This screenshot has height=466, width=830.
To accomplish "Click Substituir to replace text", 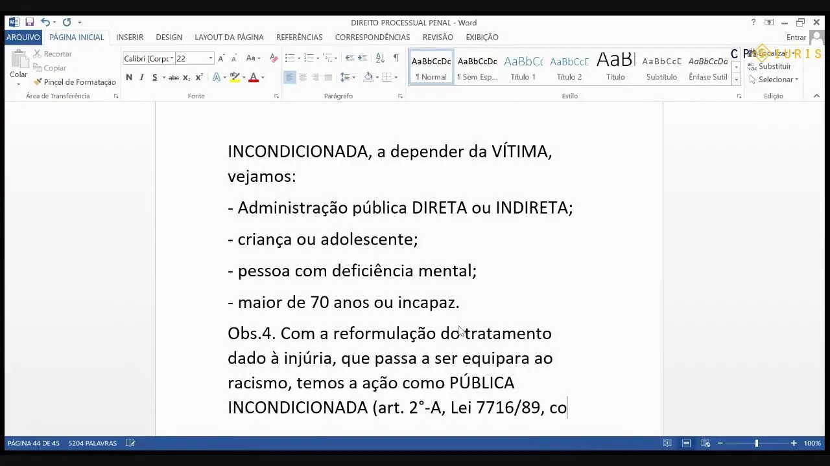I will [x=770, y=67].
